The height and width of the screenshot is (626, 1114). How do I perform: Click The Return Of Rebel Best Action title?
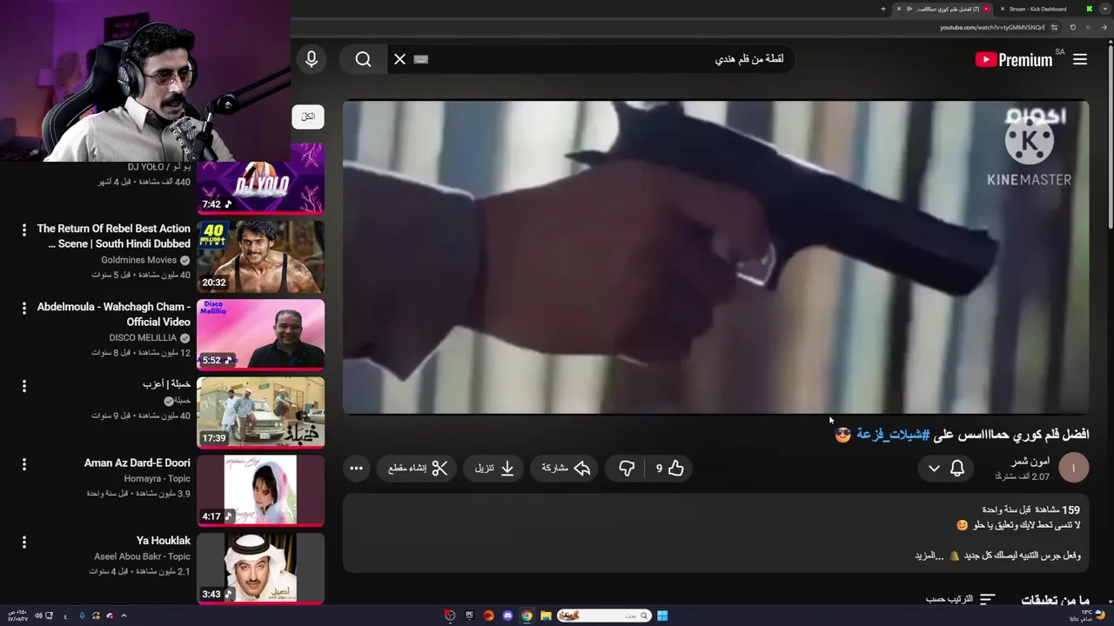pos(114,236)
